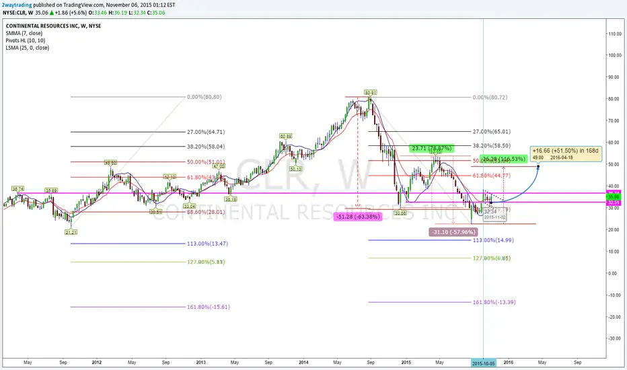Image resolution: width=627 pixels, height=370 pixels.
Task: Click the 0.00%(80.80) Fibonacci label
Action: point(205,97)
